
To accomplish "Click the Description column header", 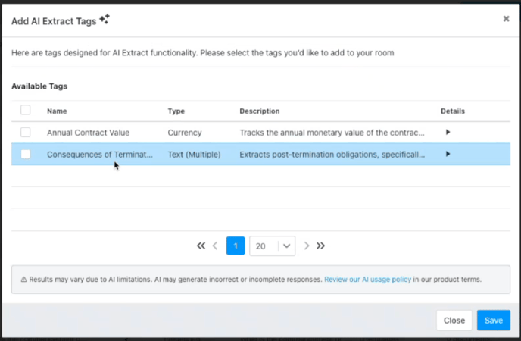I will click(259, 111).
